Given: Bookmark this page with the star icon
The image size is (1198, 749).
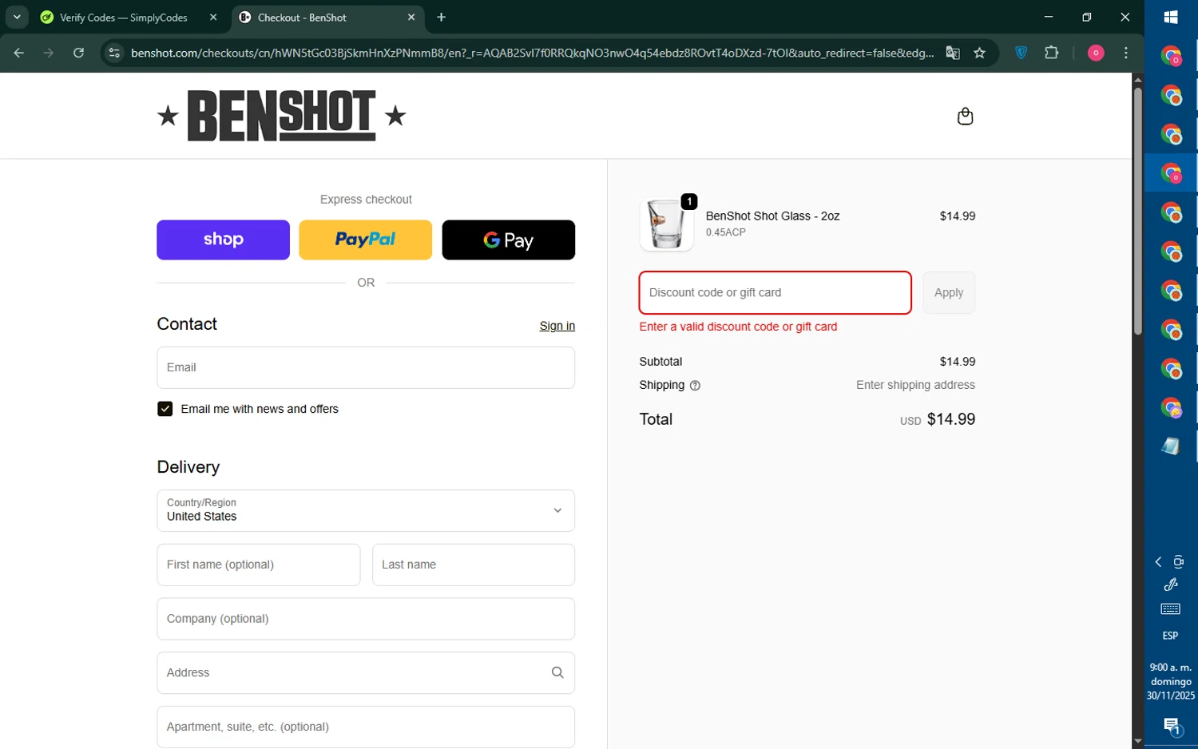Looking at the screenshot, I should (x=980, y=53).
